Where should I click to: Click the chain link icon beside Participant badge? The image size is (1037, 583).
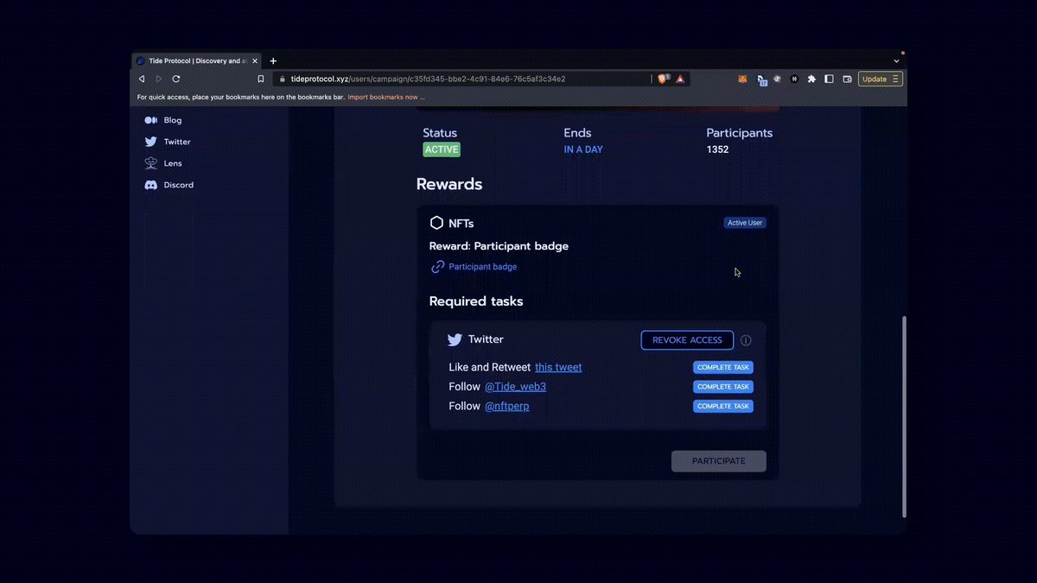point(437,267)
